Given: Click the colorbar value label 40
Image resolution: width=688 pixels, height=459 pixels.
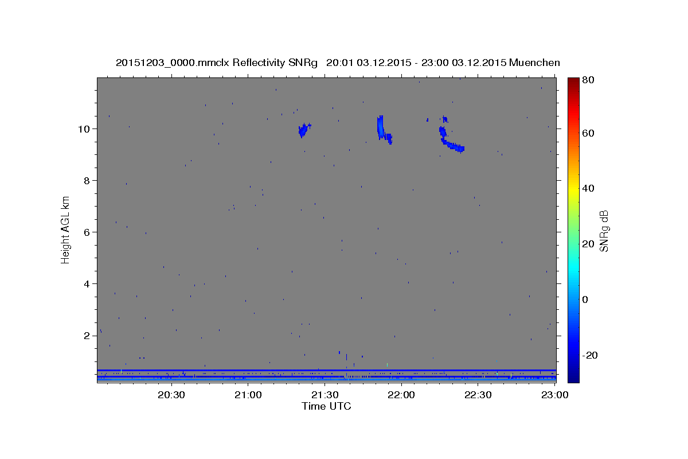Looking at the screenshot, I should (x=588, y=188).
